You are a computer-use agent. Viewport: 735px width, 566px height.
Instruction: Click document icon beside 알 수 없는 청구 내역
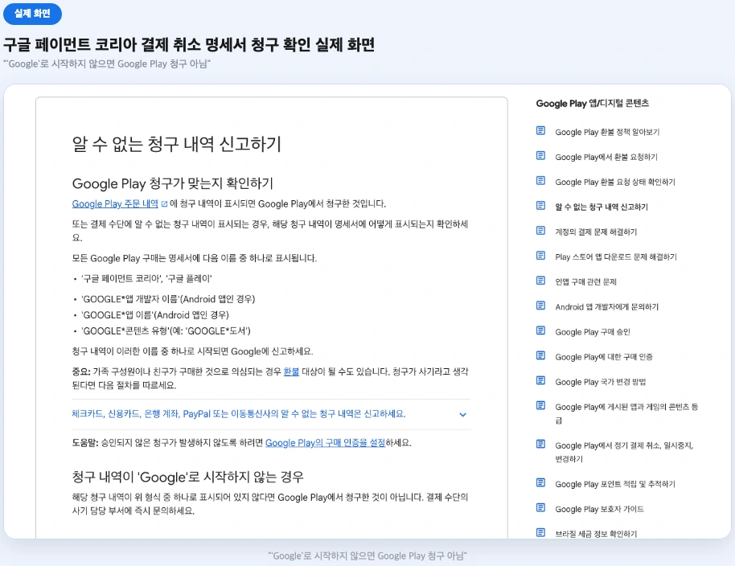tap(540, 206)
